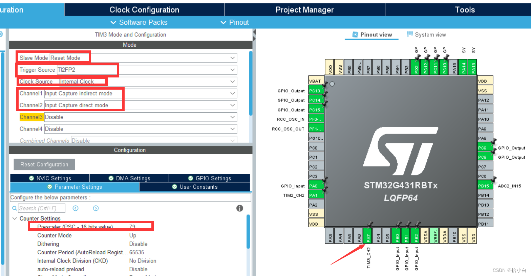Image resolution: width=531 pixels, height=276 pixels.
Task: Go to the next search result arrow
Action: 96,208
